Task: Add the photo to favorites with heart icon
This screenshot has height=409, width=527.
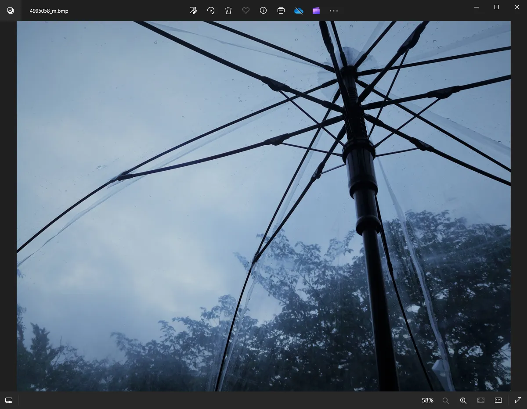Action: (246, 11)
